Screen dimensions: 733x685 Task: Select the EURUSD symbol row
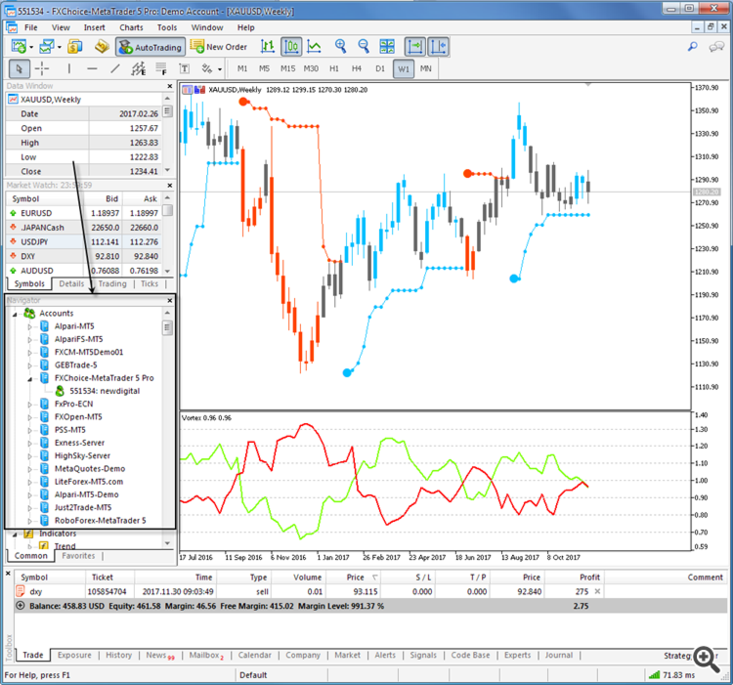click(x=84, y=213)
